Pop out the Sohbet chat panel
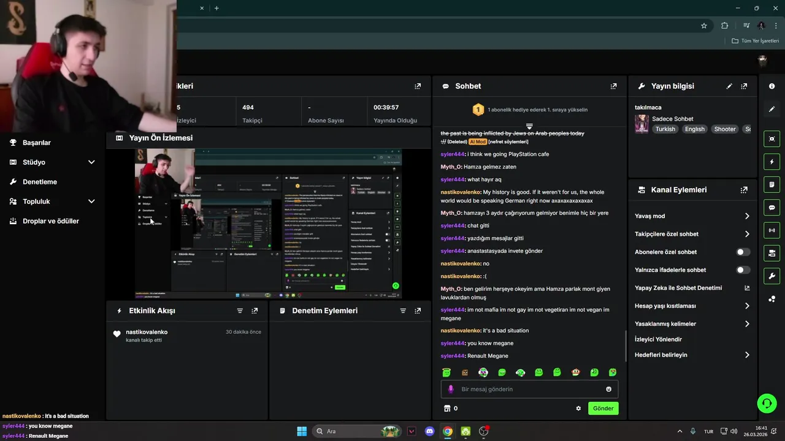 click(x=613, y=86)
